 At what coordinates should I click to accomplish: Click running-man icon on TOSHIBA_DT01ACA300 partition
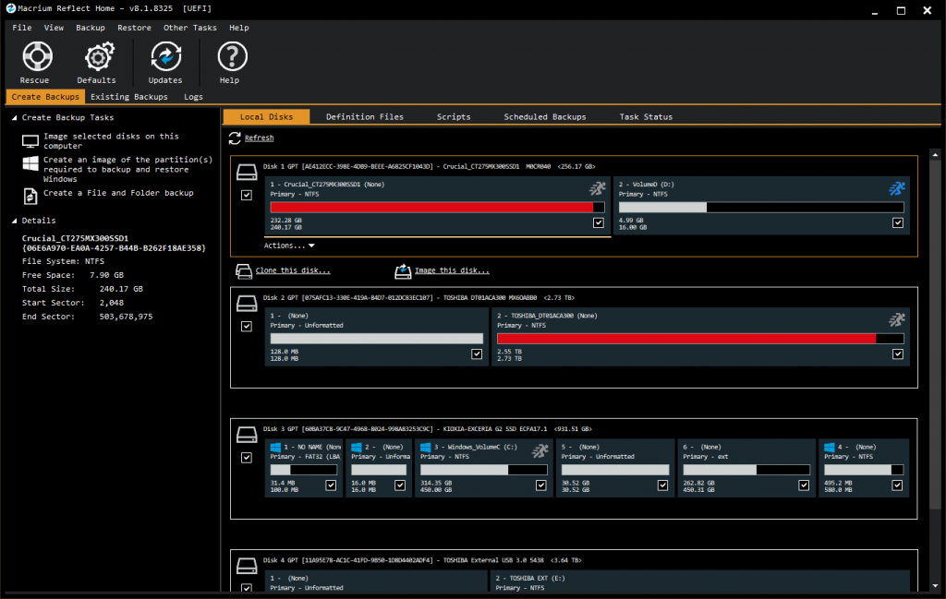(897, 319)
